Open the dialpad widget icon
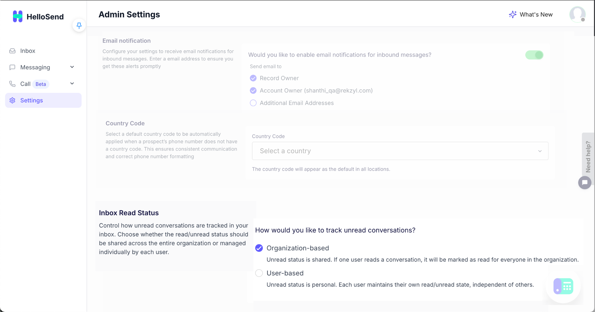 point(563,286)
